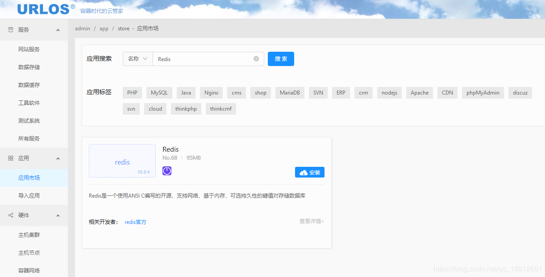Click the cloud upload icon on the 安装 button
This screenshot has width=545, height=277.
coord(303,172)
